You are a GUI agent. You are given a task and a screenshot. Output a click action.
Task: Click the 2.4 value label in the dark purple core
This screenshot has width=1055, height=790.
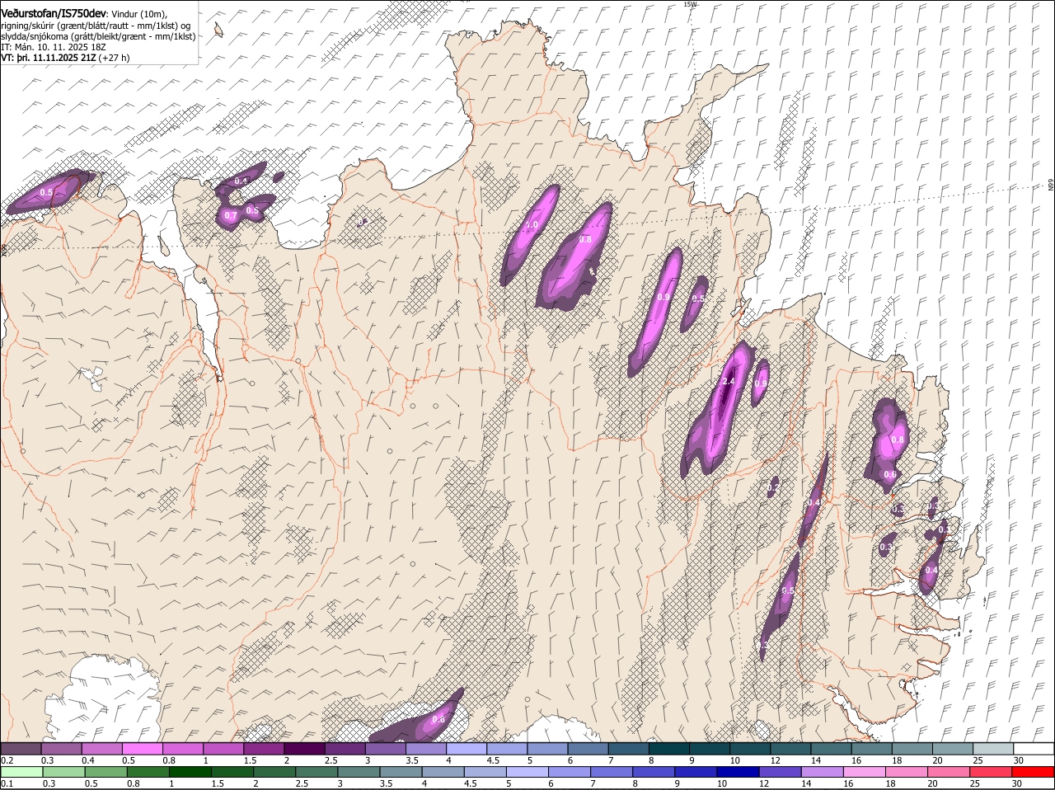point(728,382)
